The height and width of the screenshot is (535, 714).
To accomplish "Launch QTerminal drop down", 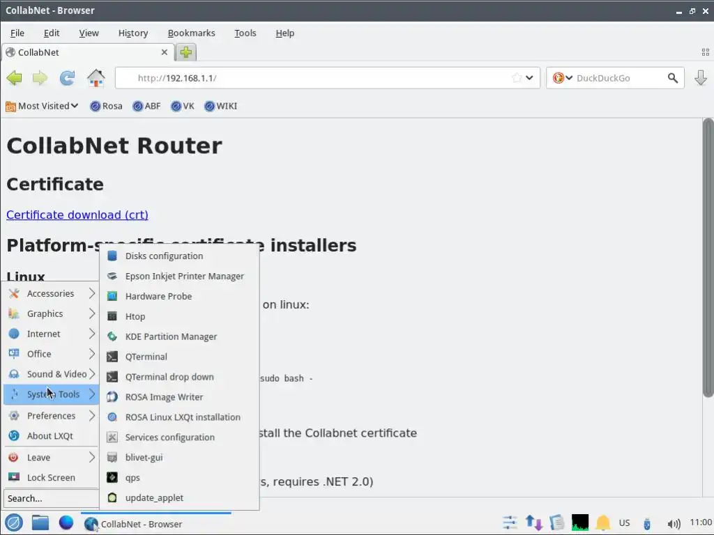I will pos(179,377).
